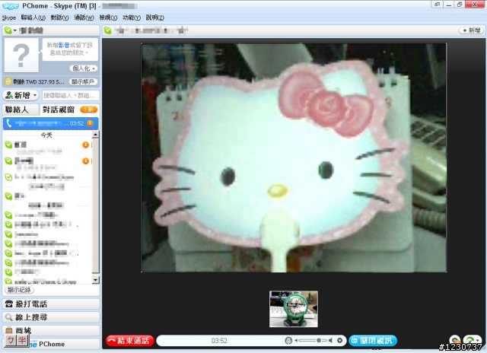Toggle the 半 half-width indicator
The width and height of the screenshot is (487, 353).
22,340
